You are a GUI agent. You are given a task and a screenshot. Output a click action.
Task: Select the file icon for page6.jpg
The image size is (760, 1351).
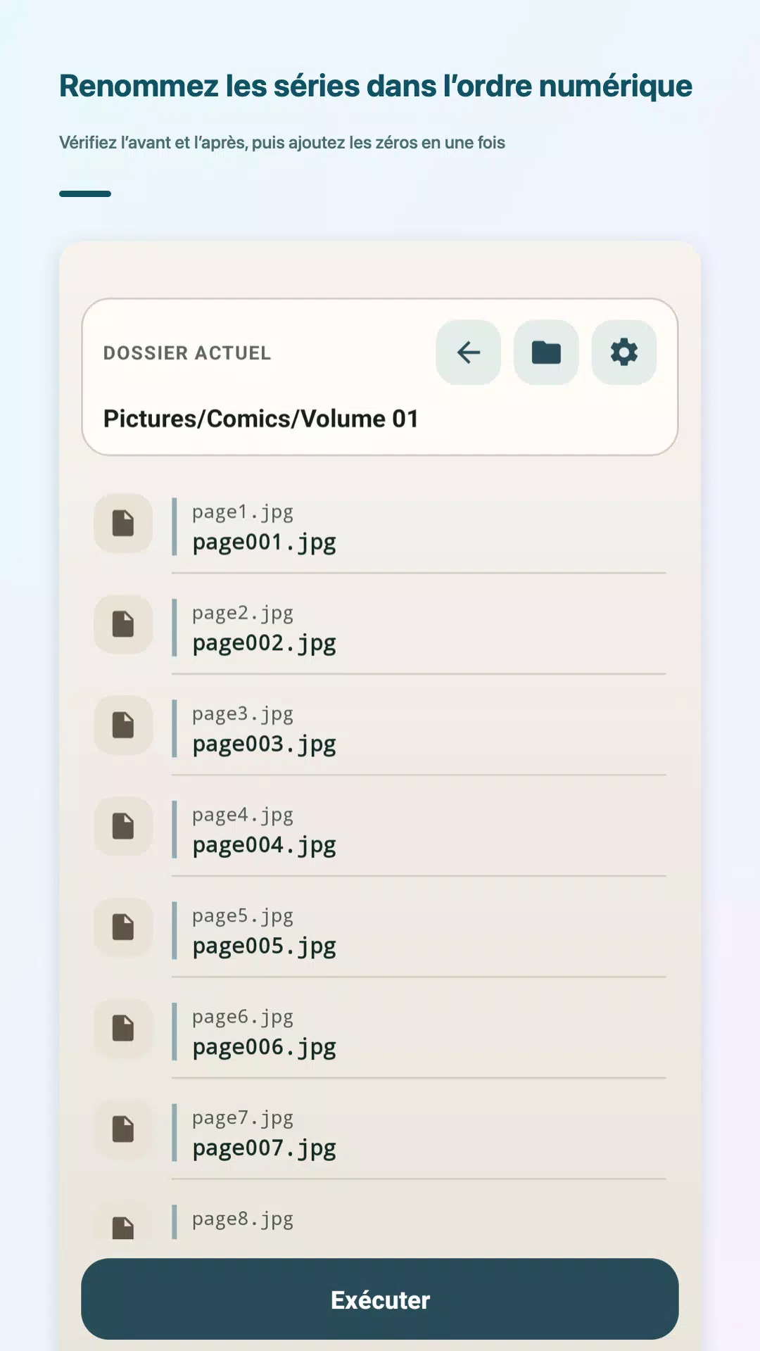pos(123,1028)
